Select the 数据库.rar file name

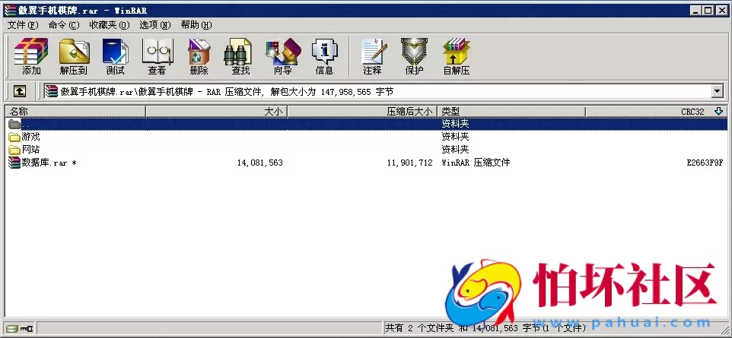click(49, 163)
